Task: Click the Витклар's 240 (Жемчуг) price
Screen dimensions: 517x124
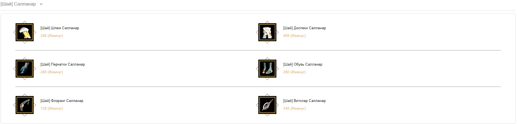Action: click(294, 109)
